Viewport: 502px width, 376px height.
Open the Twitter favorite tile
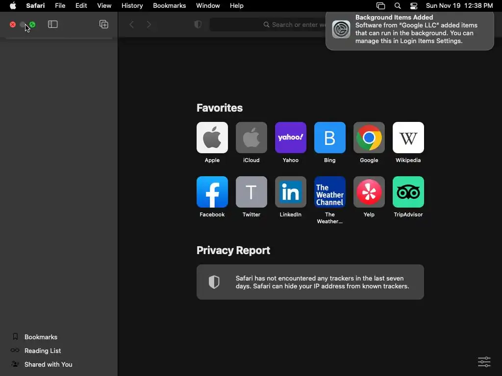(251, 192)
